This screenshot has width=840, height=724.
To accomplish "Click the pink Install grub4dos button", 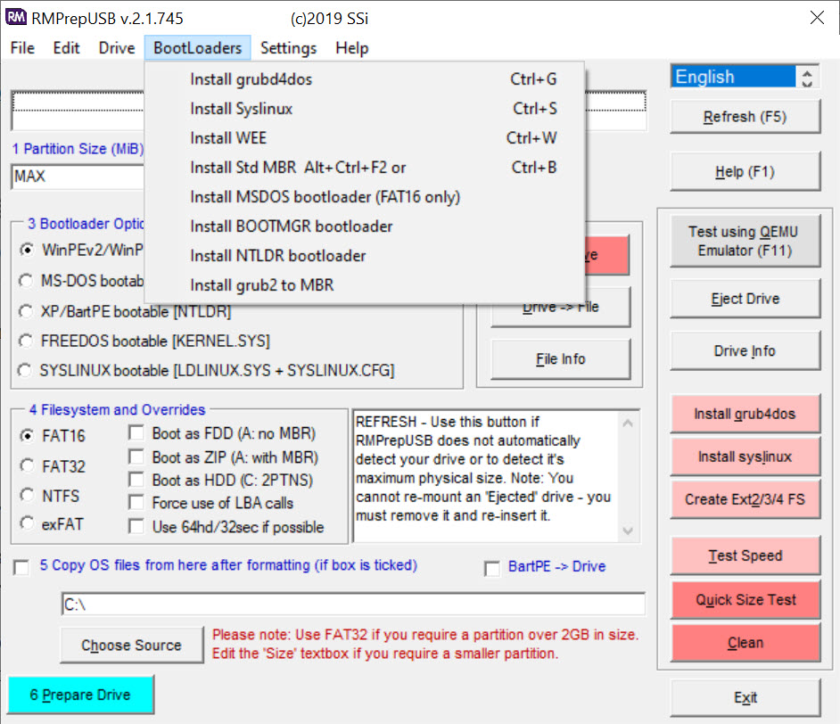I will 745,414.
